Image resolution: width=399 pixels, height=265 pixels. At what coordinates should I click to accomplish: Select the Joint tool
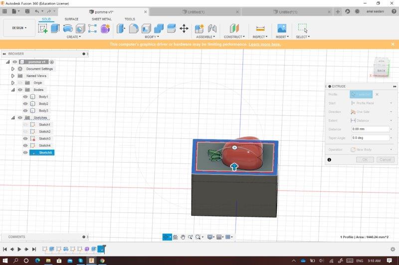click(x=212, y=28)
